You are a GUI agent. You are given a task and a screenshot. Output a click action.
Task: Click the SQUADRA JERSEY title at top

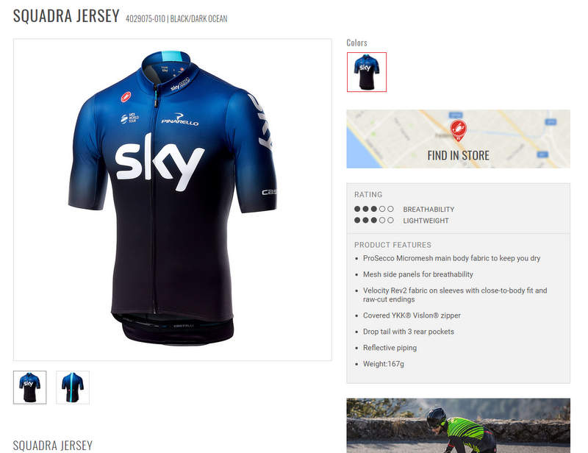66,16
